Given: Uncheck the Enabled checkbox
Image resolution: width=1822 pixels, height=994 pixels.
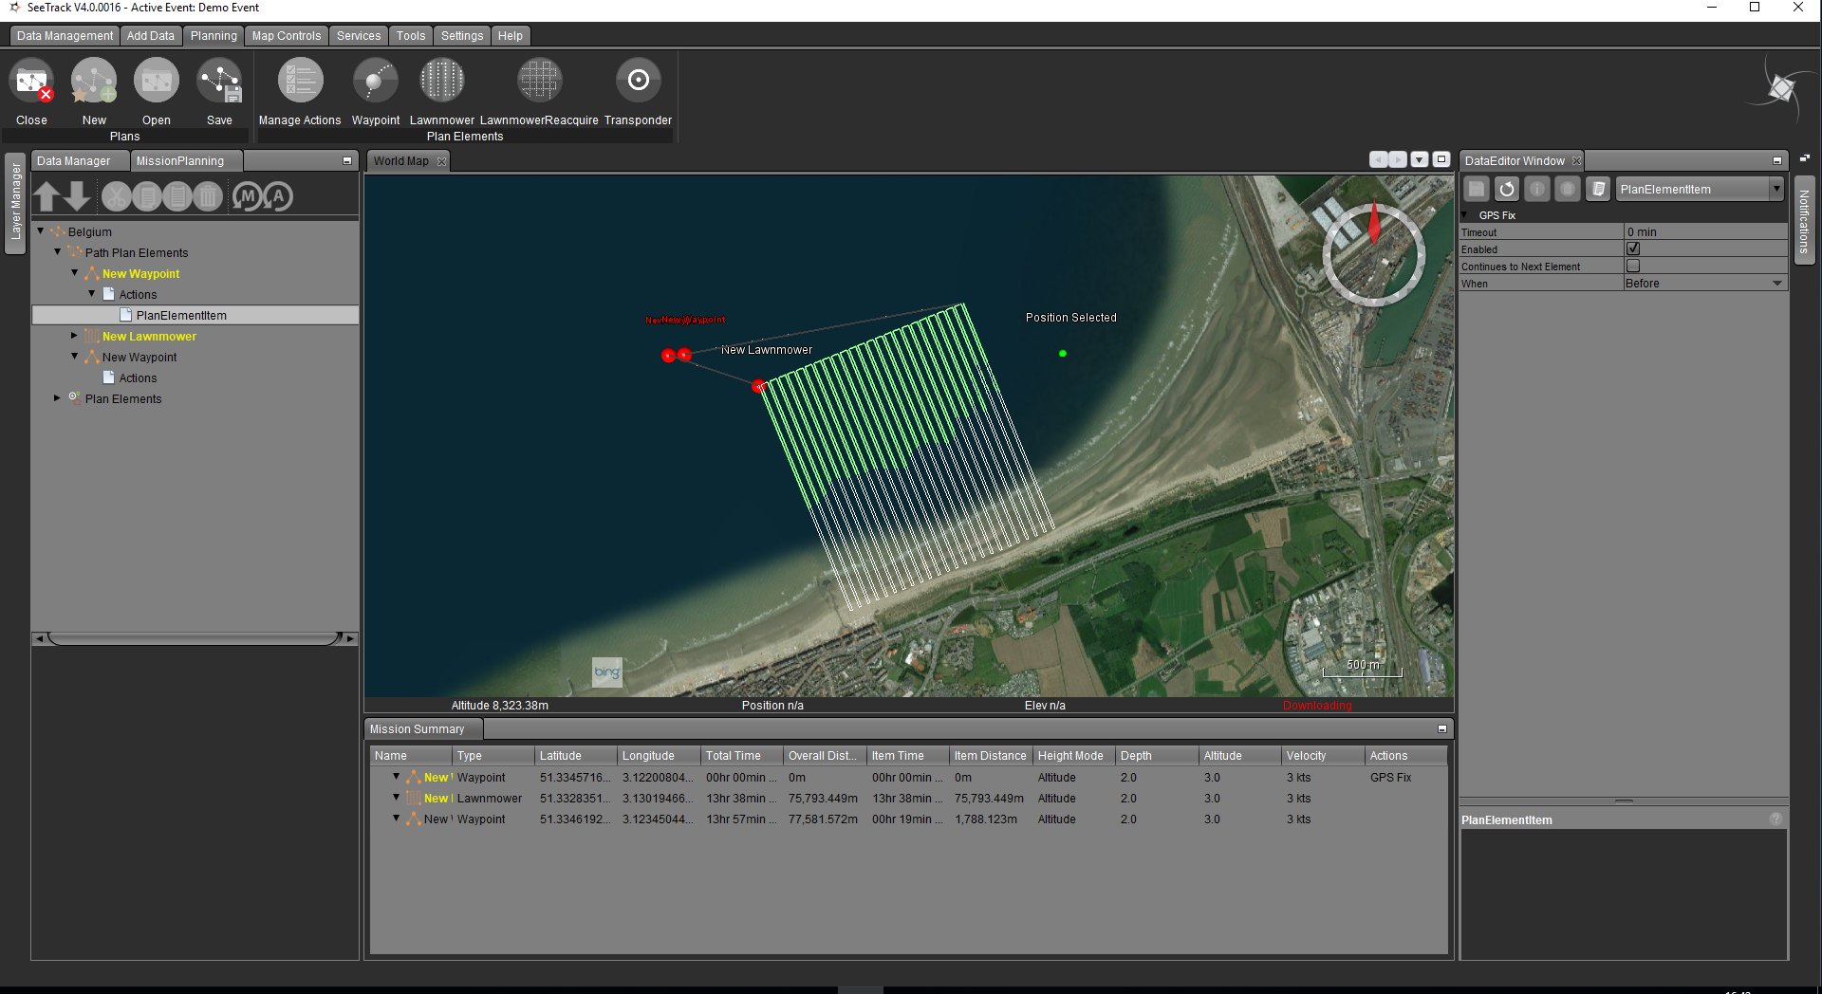Looking at the screenshot, I should click(x=1633, y=248).
